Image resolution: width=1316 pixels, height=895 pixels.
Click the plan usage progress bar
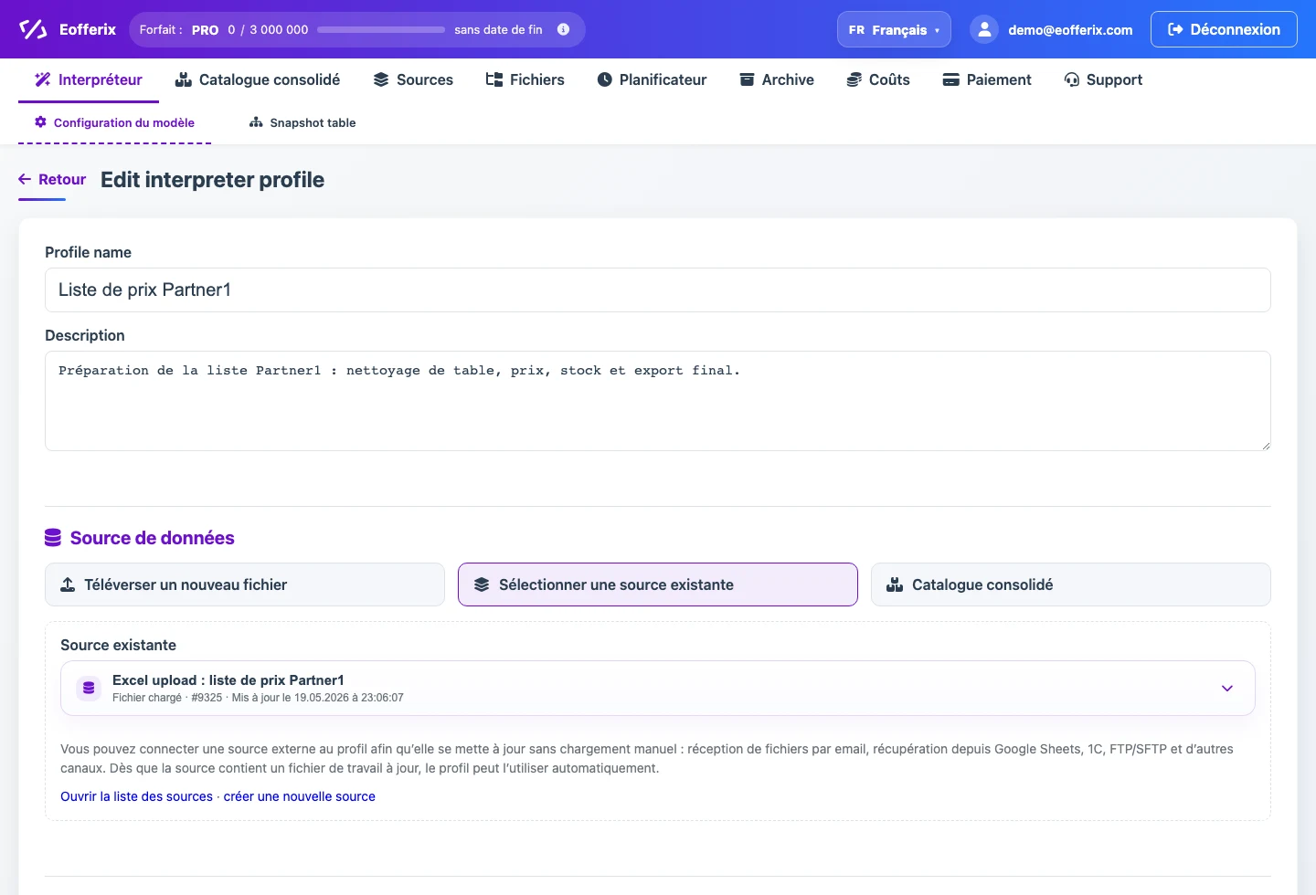[381, 30]
